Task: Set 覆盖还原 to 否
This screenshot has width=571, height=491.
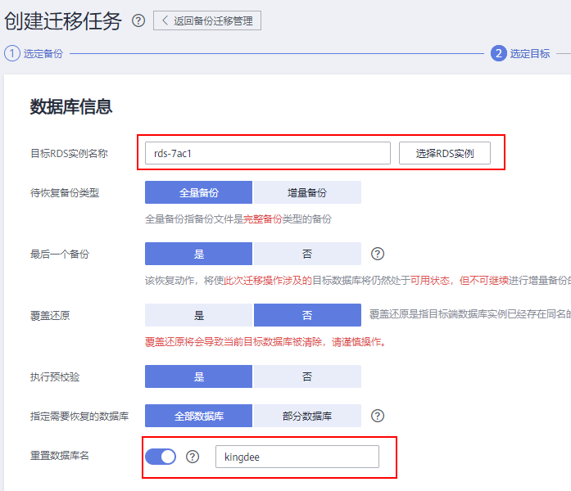Action: pyautogui.click(x=307, y=315)
